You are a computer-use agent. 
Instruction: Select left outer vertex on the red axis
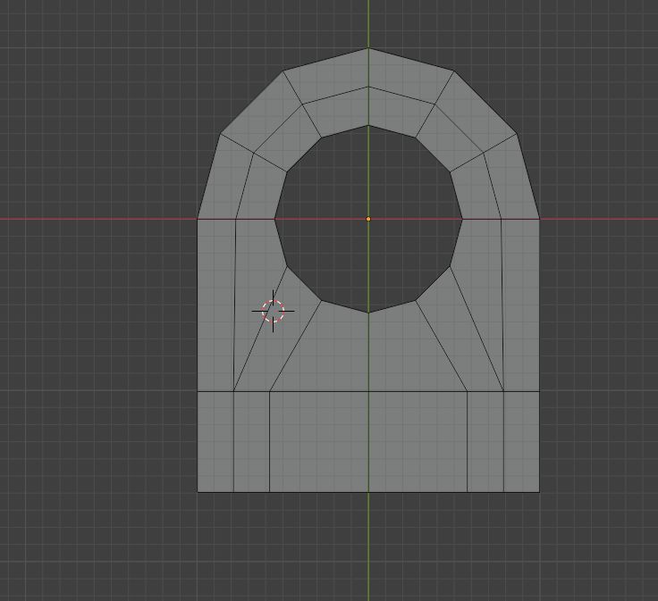click(198, 218)
